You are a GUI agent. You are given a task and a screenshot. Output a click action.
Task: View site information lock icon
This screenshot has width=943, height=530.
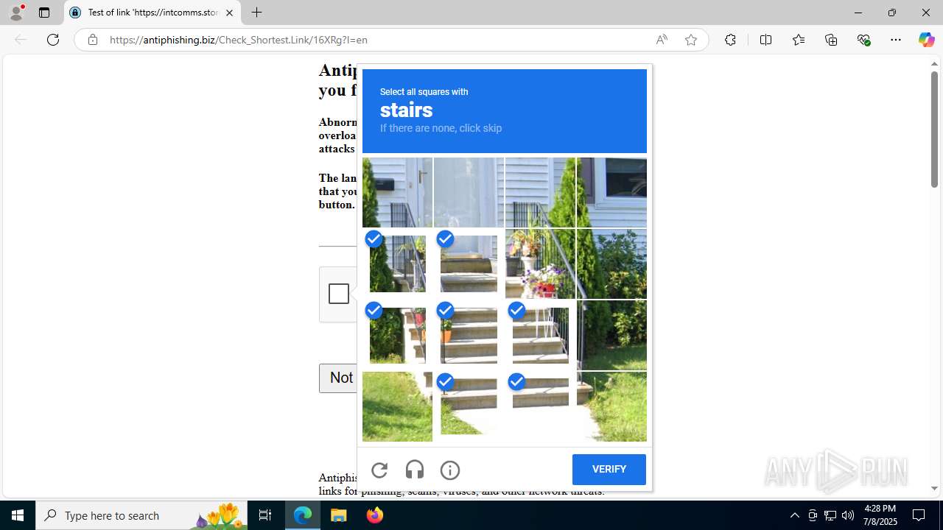tap(92, 40)
